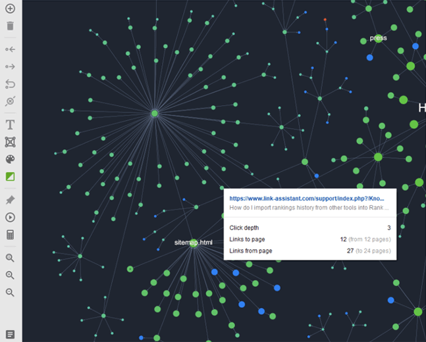
Task: Open the color palette tool
Action: coord(10,159)
